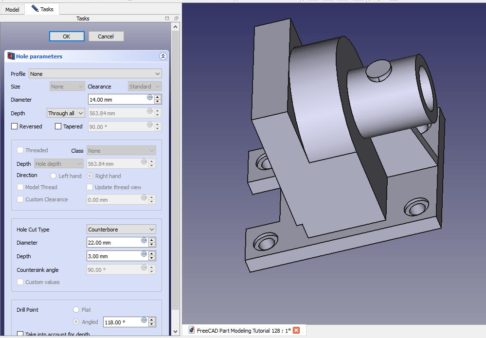Switch to the Model tab
Image resolution: width=486 pixels, height=338 pixels.
coord(12,9)
